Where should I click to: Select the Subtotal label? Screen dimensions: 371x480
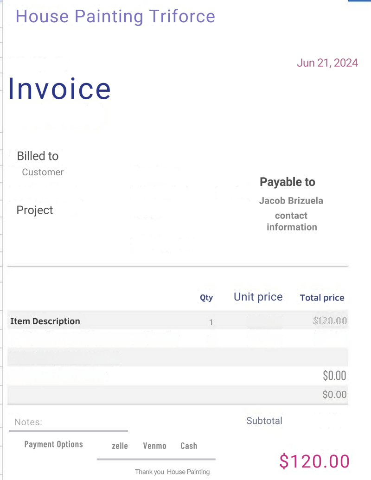tap(264, 421)
